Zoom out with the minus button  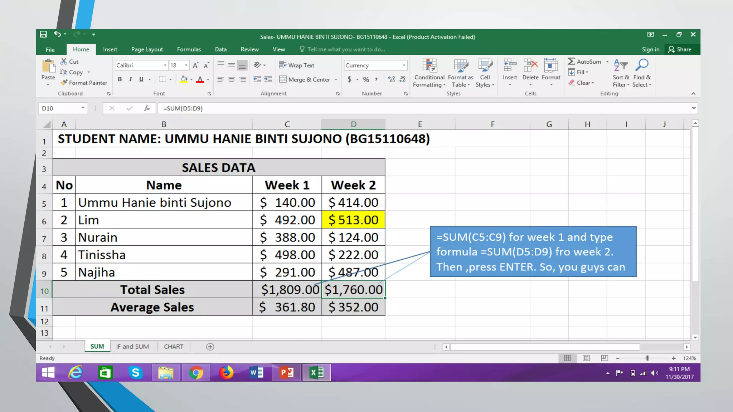point(618,358)
